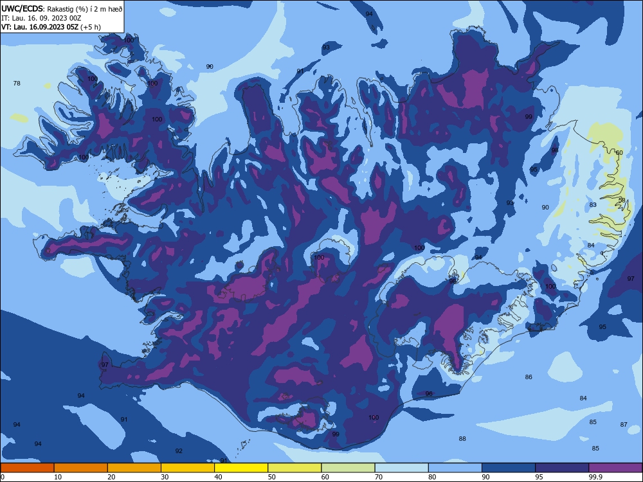Screen dimensions: 643x482
Task: Click the legend tick label '50'
Action: (271, 477)
